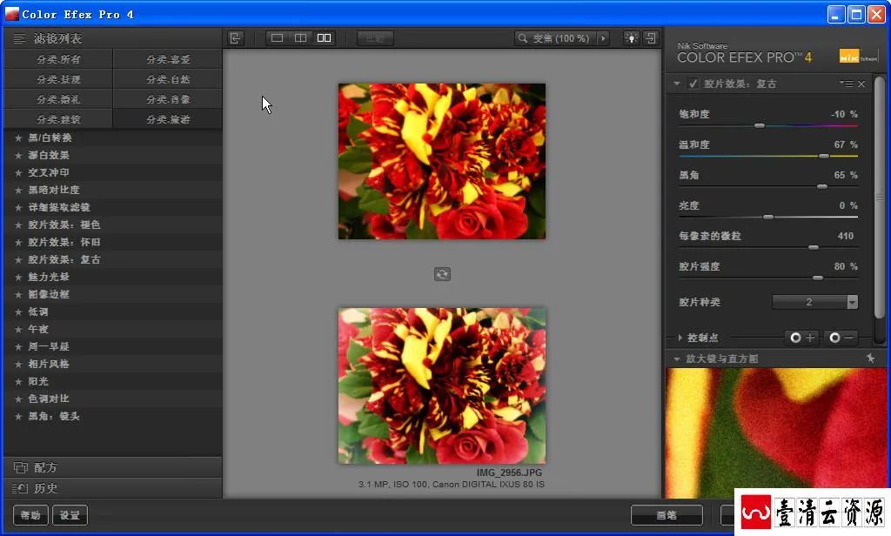Select the 分类.肖像 category tab

click(168, 99)
